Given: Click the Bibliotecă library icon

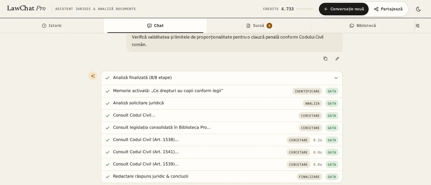Looking at the screenshot, I should [352, 26].
